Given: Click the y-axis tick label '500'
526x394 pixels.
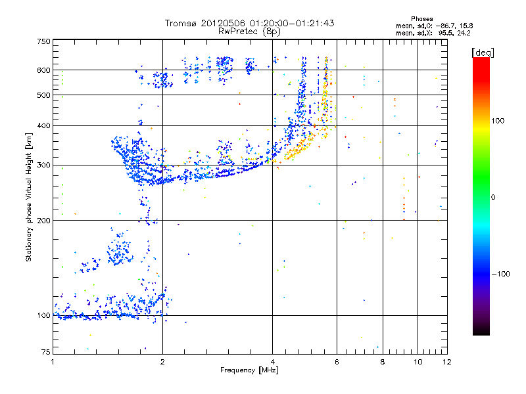Looking at the screenshot, I should tap(44, 95).
